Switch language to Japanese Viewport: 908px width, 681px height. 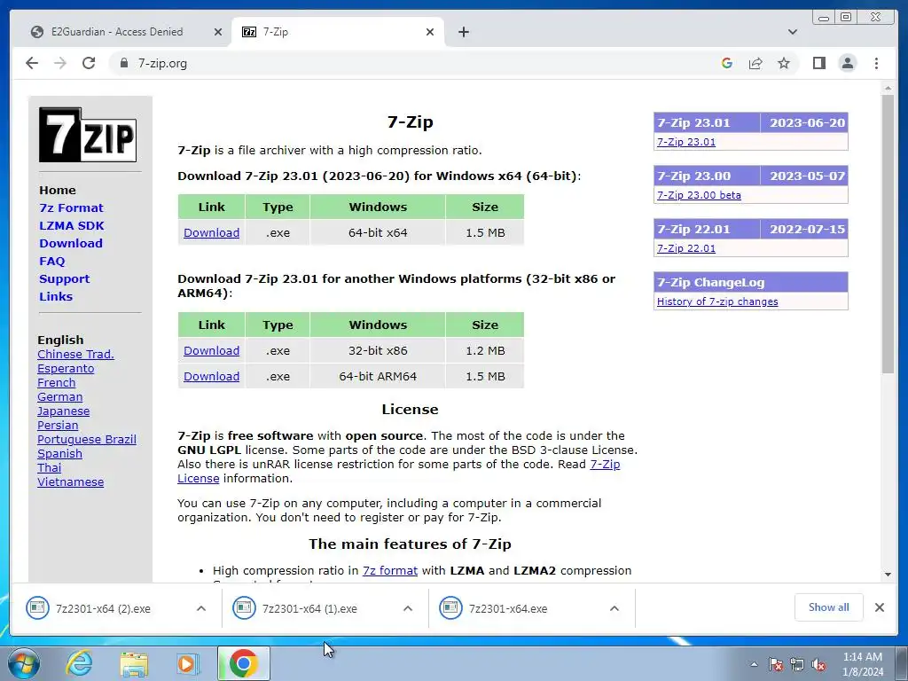(63, 411)
